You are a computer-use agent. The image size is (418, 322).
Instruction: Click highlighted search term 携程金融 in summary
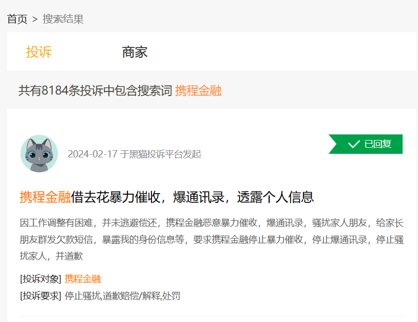coord(199,90)
